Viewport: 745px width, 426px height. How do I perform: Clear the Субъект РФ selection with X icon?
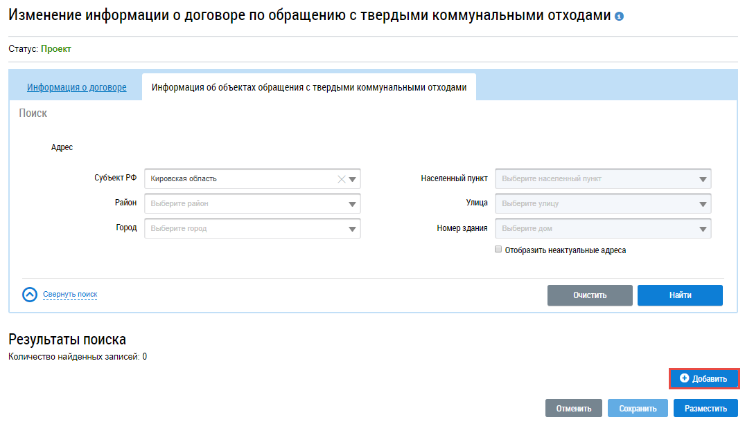click(x=341, y=179)
